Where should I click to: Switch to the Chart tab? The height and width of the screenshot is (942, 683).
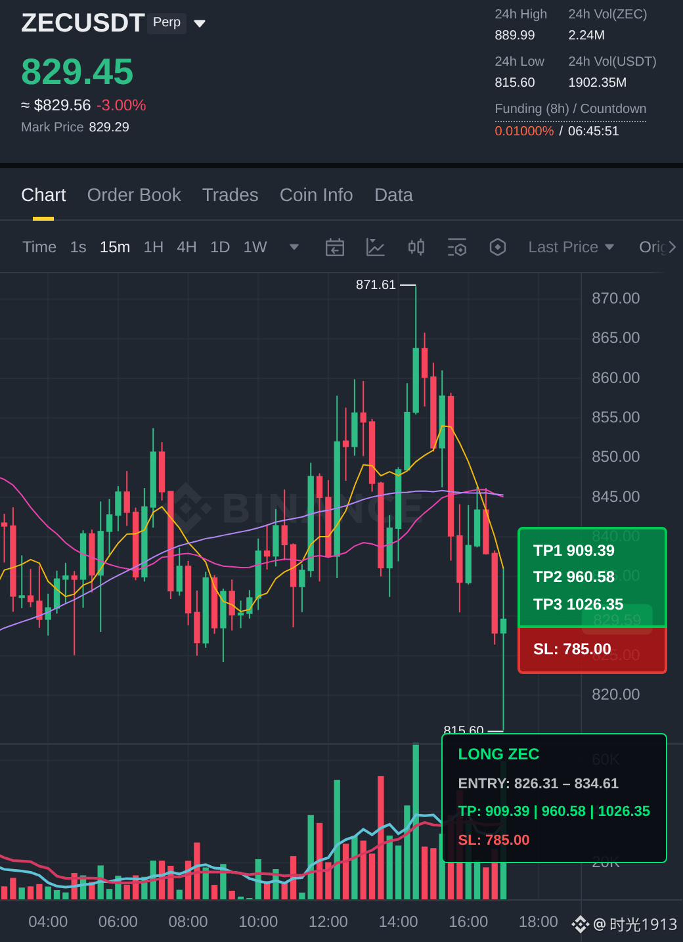coord(43,195)
